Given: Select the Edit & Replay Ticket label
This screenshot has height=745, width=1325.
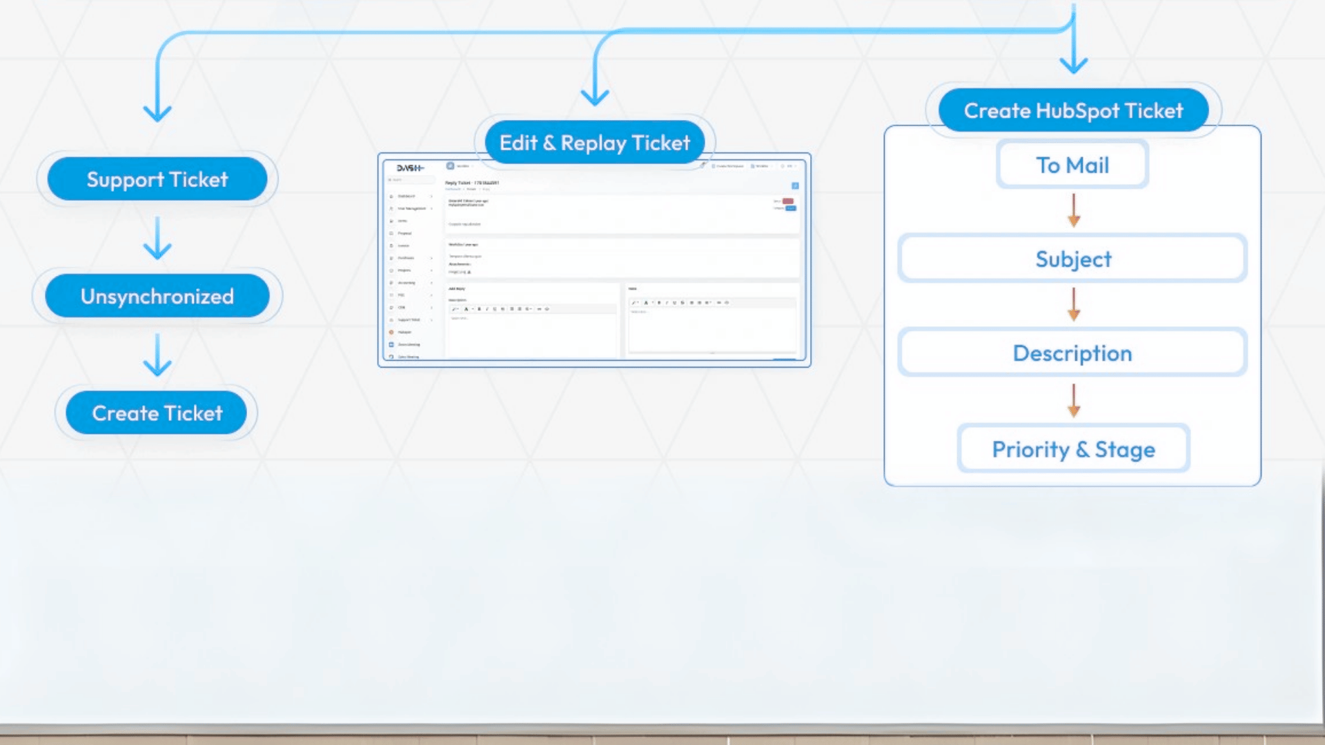Looking at the screenshot, I should click(x=594, y=143).
